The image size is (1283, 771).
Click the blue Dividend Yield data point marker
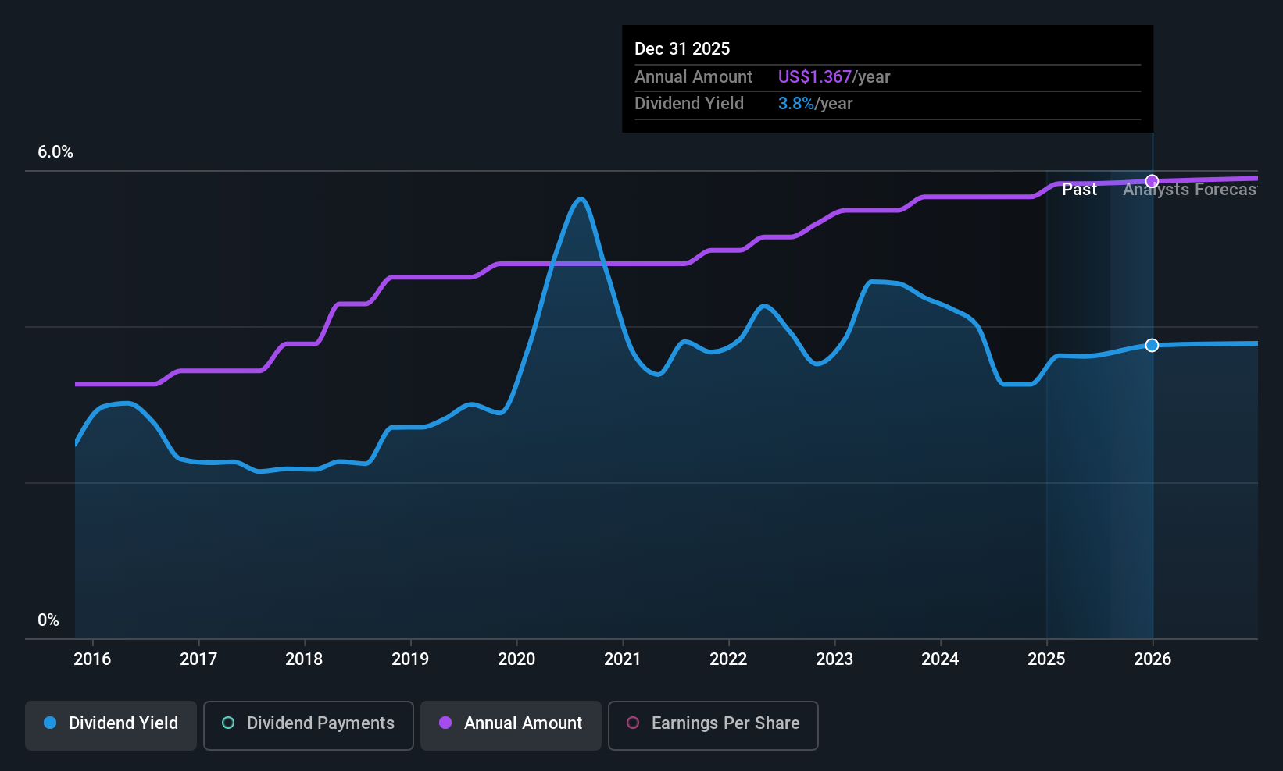click(x=1152, y=345)
